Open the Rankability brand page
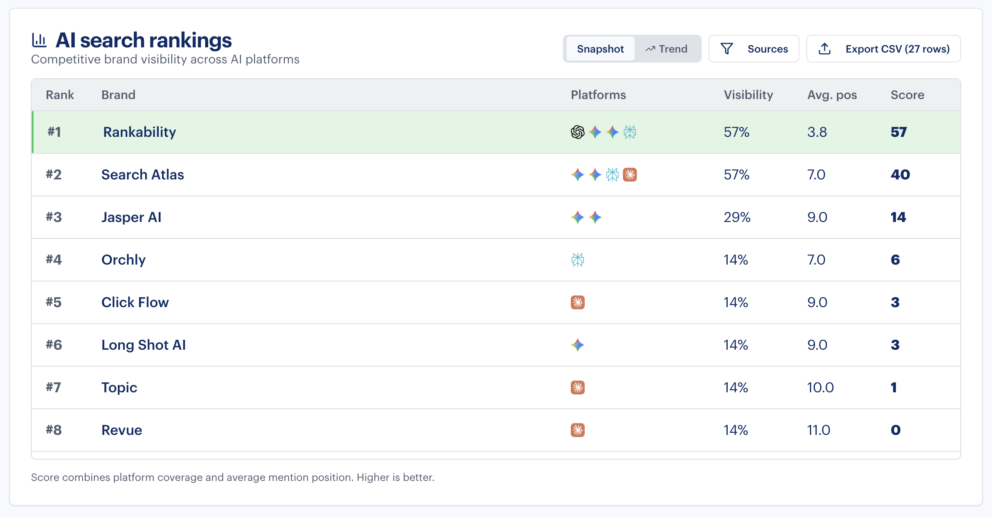The image size is (992, 517). pos(139,132)
